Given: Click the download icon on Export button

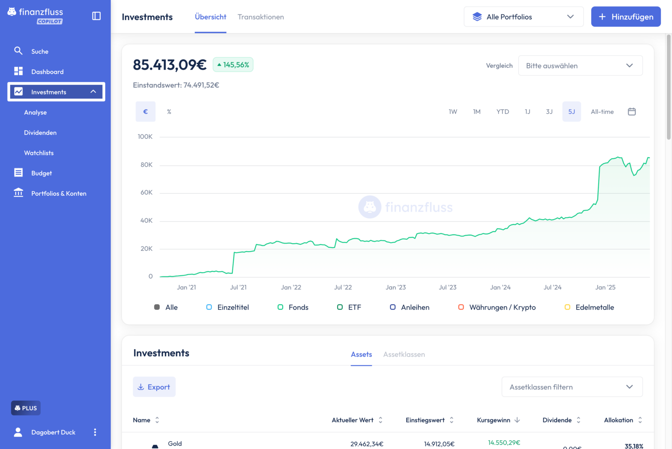Looking at the screenshot, I should tap(141, 387).
